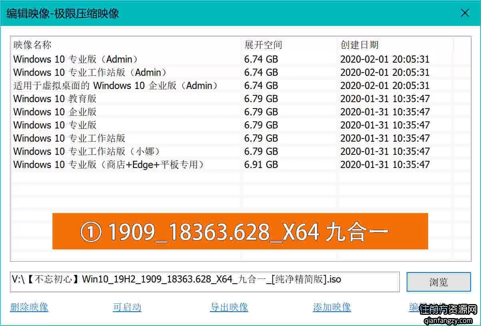Click creation date of 专业版（Admin）row
The height and width of the screenshot is (326, 481).
[385, 59]
